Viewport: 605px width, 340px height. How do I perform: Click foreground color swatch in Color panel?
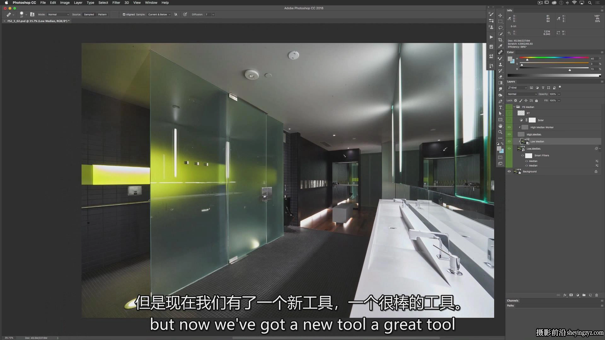510,59
